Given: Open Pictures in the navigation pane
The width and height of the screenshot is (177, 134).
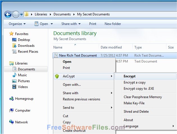Looking at the screenshot, I should 24,81.
